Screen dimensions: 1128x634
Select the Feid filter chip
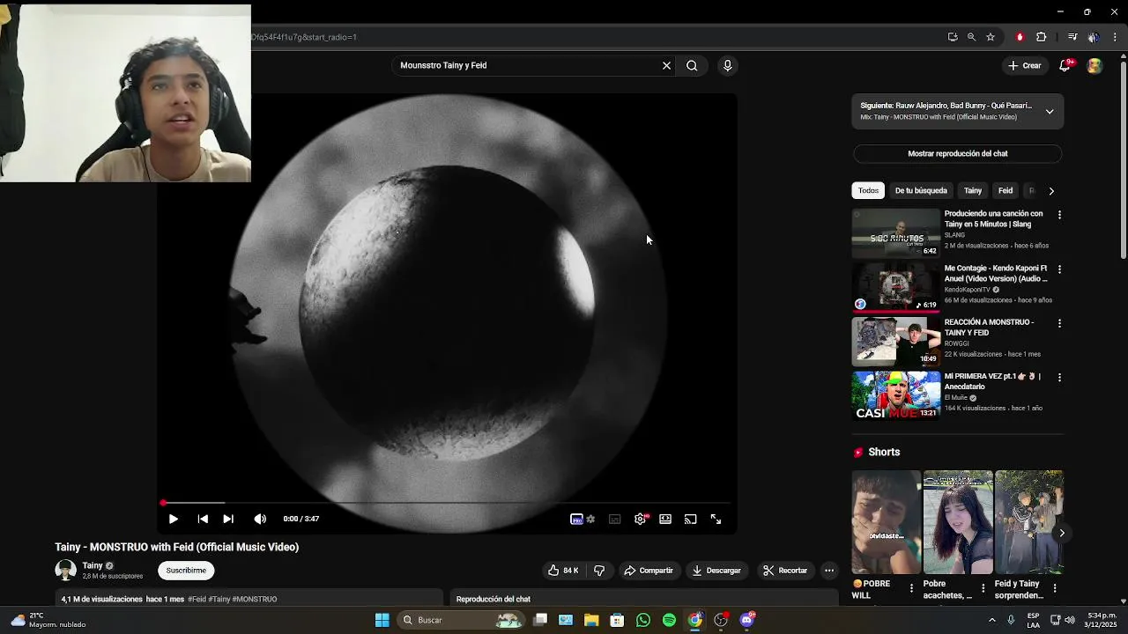pos(1006,190)
